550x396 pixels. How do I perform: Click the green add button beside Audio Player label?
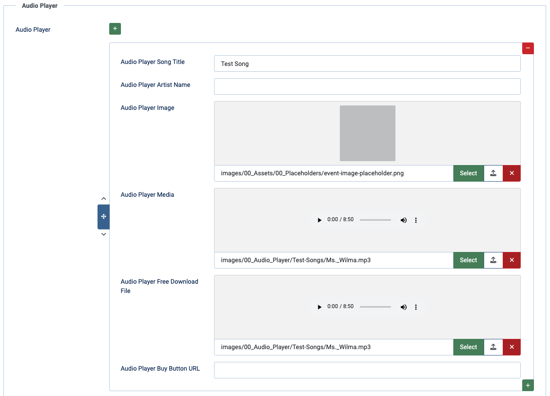coord(115,29)
